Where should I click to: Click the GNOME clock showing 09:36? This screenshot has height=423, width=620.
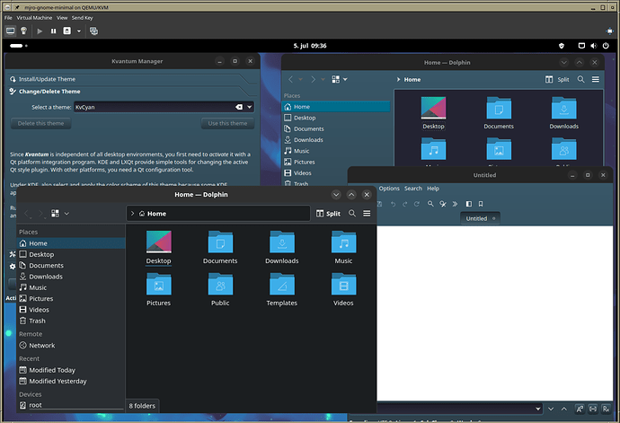point(310,46)
